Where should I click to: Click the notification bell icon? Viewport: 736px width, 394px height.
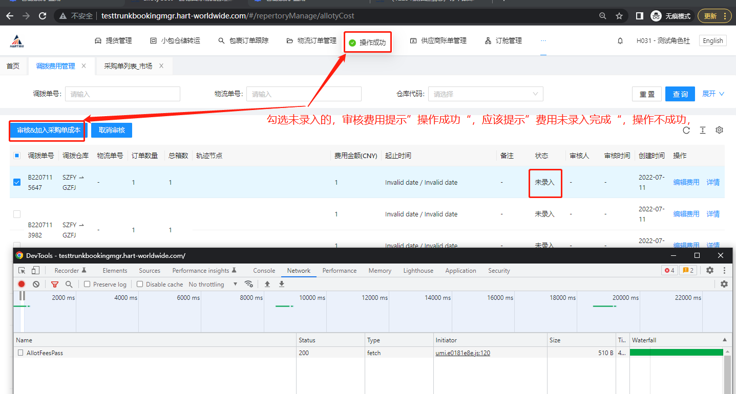click(620, 41)
